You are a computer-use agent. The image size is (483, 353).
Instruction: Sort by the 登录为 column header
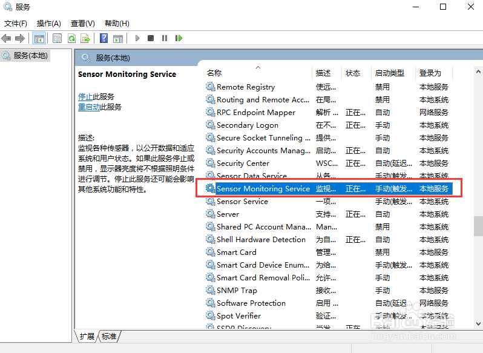pyautogui.click(x=434, y=73)
